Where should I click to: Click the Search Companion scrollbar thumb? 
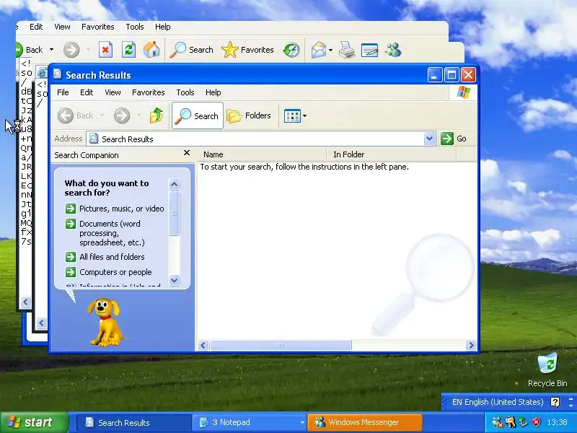tap(174, 213)
